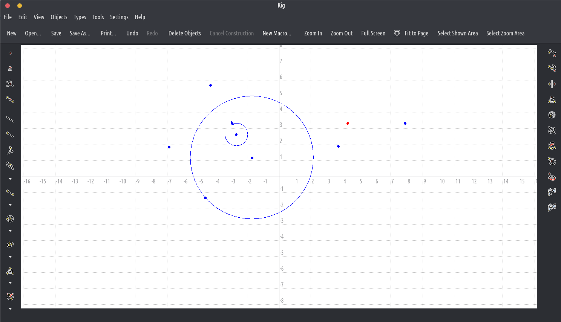Screen dimensions: 561x322
Task: Open the Tools menu
Action: tap(98, 17)
